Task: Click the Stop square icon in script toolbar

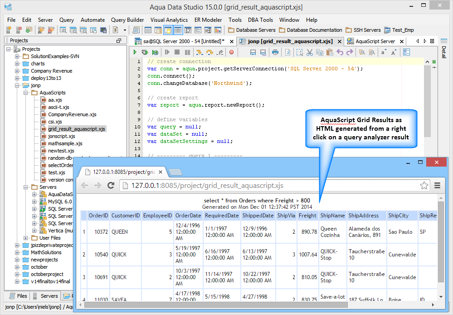Action: [x=177, y=52]
